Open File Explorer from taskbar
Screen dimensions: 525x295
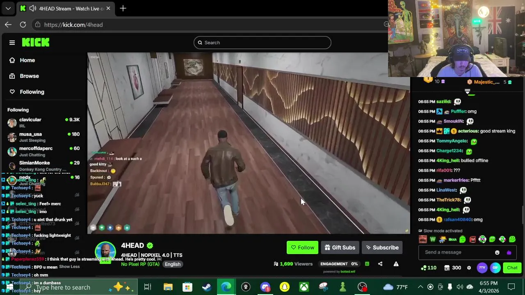(168, 287)
